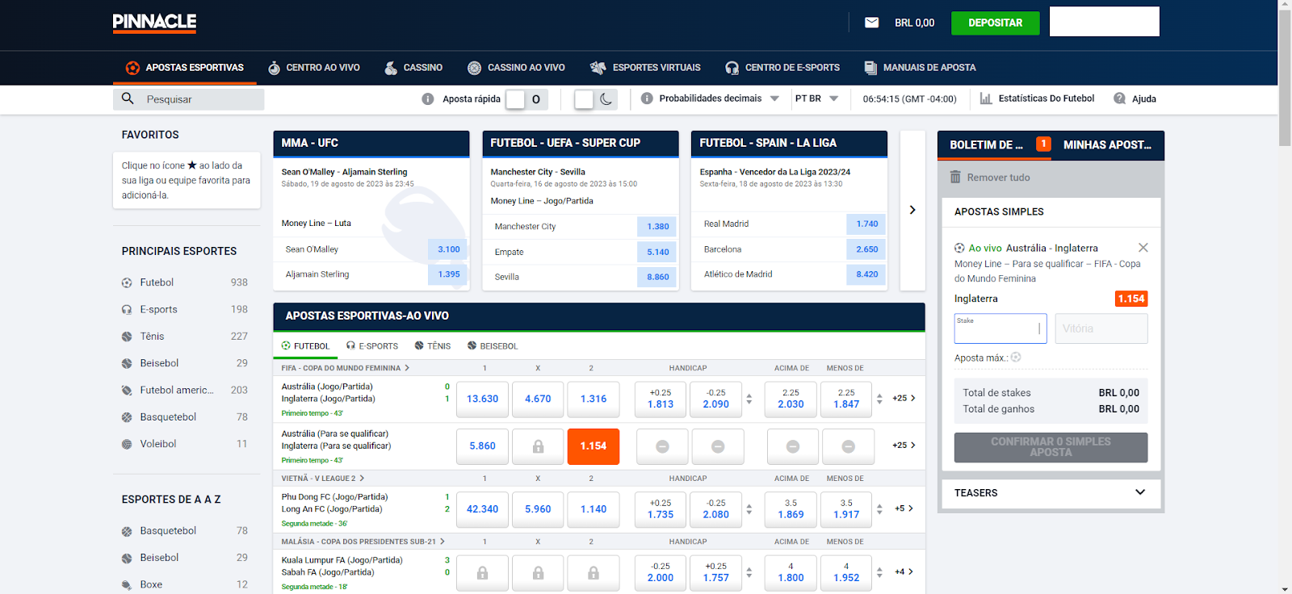Toggle Inglaterra 1.316 odds selection
The height and width of the screenshot is (594, 1292).
pos(594,399)
